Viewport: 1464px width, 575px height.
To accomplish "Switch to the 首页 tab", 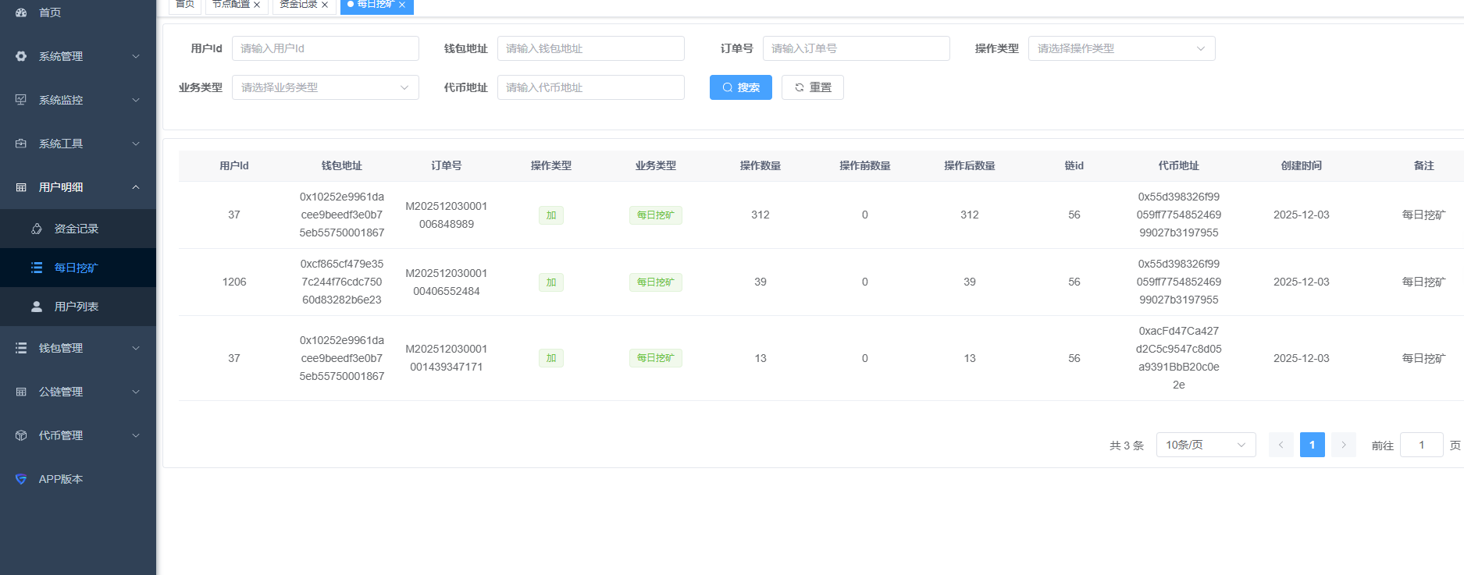I will (x=185, y=5).
